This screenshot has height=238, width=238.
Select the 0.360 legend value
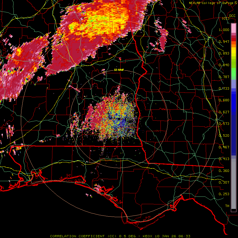tap(224, 171)
